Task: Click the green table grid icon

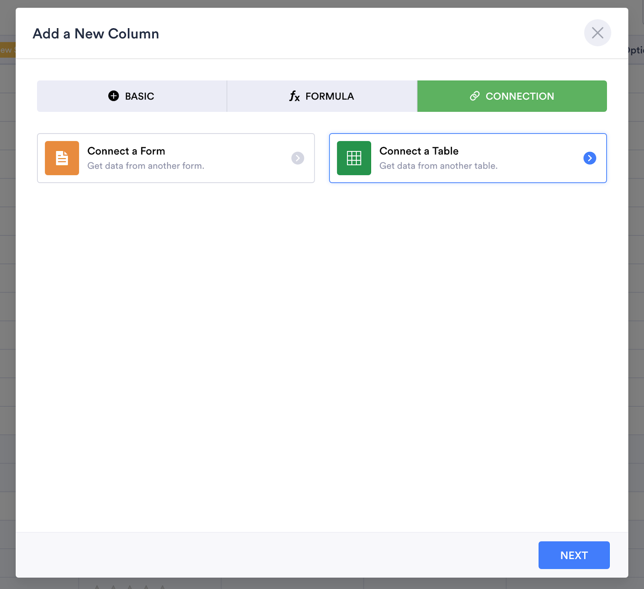Action: [x=354, y=158]
